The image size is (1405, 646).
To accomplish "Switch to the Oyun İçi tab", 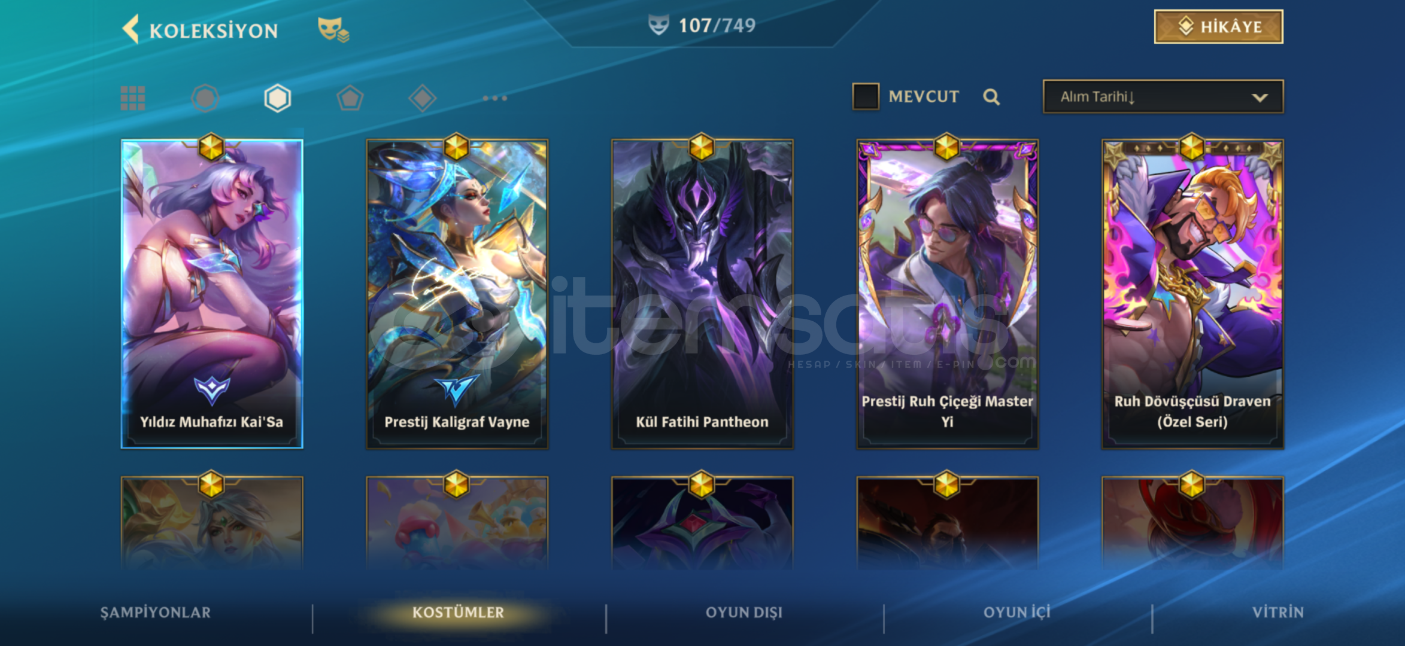I will [1016, 613].
